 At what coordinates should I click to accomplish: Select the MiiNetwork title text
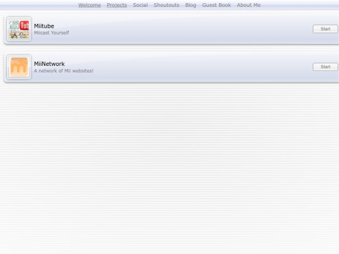coord(50,64)
